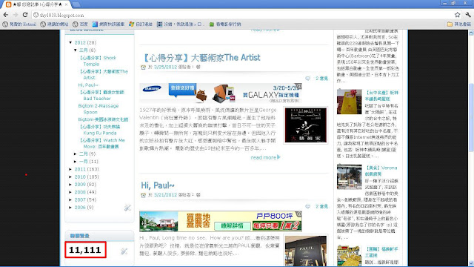Image resolution: width=474 pixels, height=267 pixels.
Task: Open the Chrome wrench settings menu
Action: (468, 15)
